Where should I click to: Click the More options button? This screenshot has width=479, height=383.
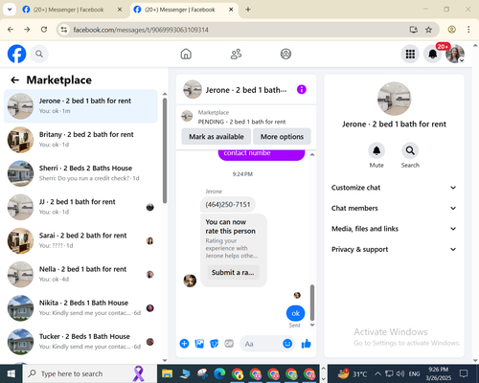coord(282,137)
